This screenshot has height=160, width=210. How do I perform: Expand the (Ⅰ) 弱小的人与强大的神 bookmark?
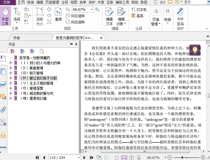[11, 63]
